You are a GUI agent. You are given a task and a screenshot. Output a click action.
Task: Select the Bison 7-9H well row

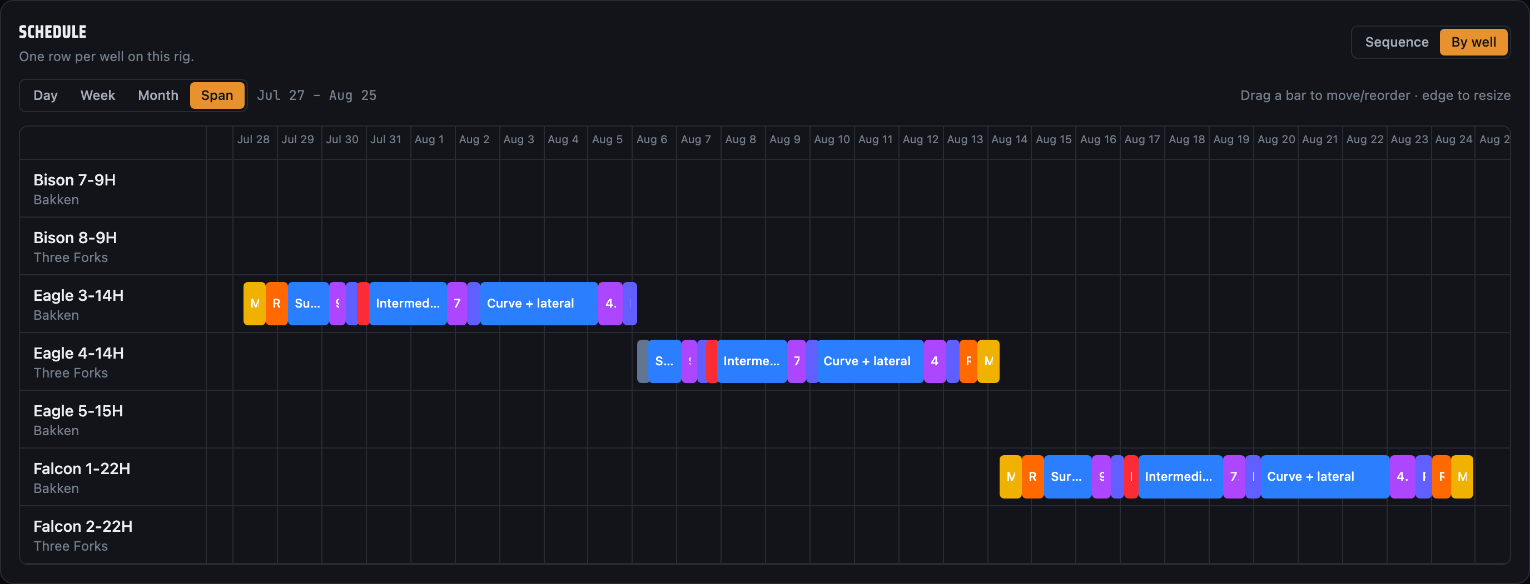[765, 189]
